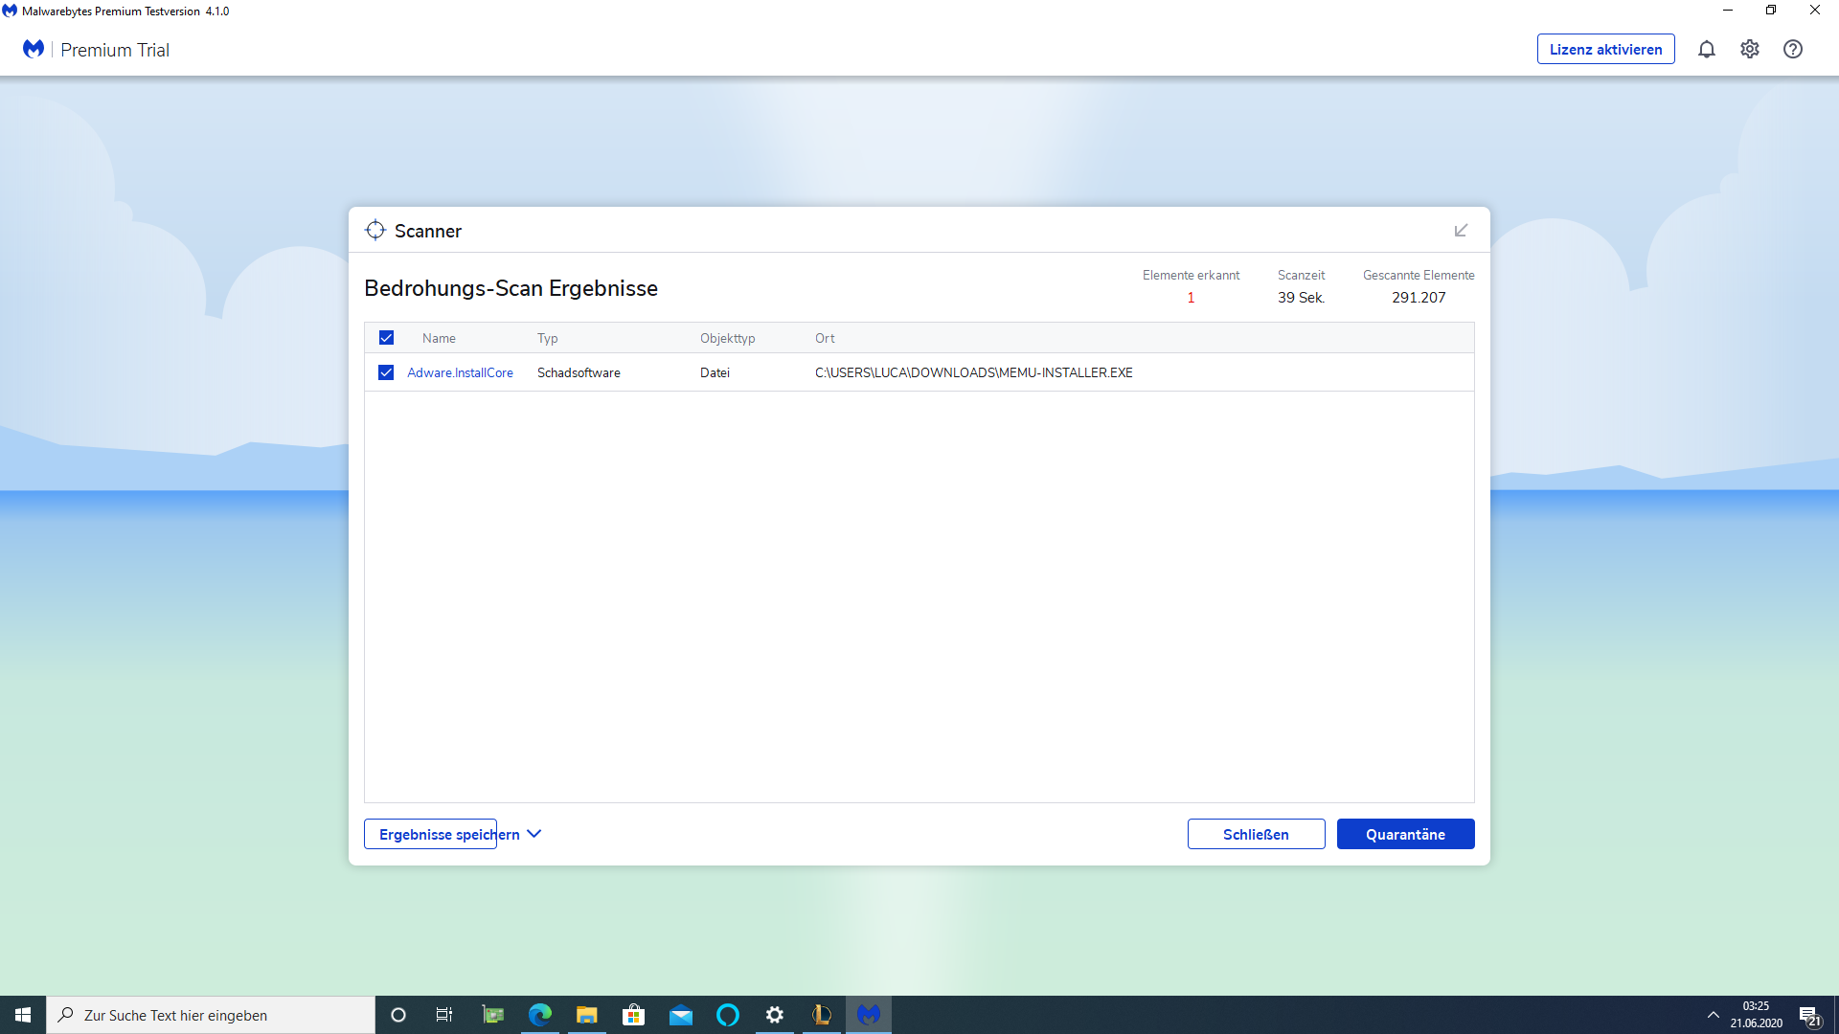Open Malwarebytes settings gear icon
1839x1034 pixels.
[1750, 50]
